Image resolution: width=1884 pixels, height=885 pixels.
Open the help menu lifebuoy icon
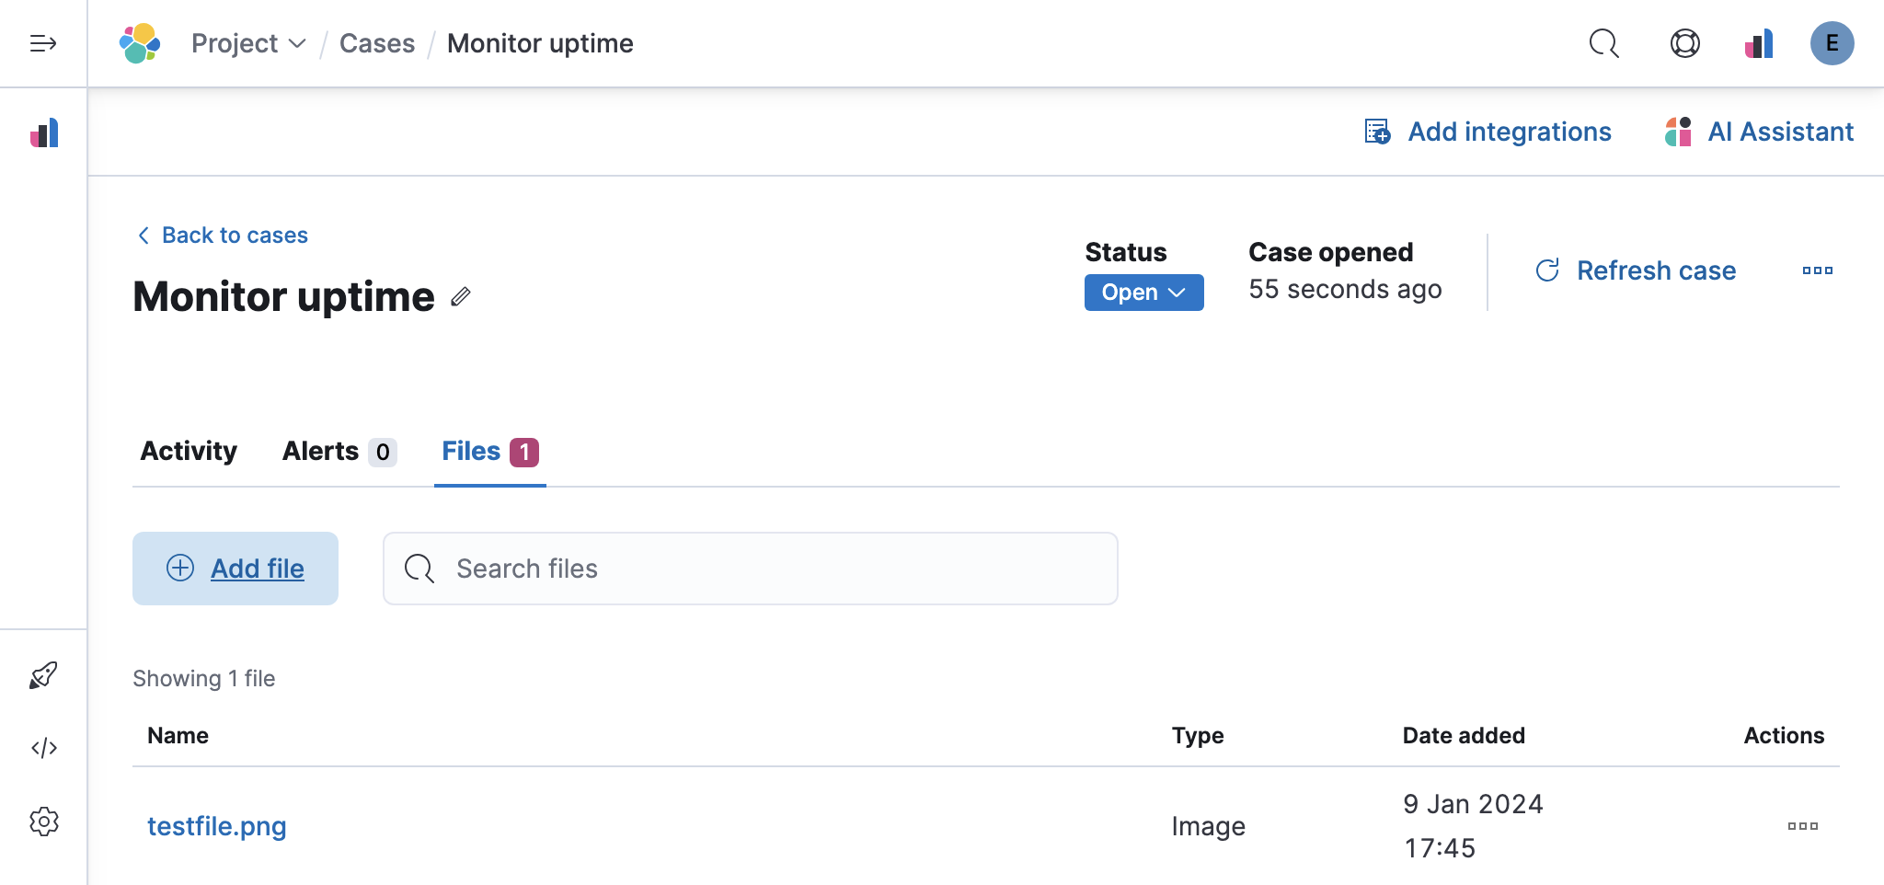1684,43
